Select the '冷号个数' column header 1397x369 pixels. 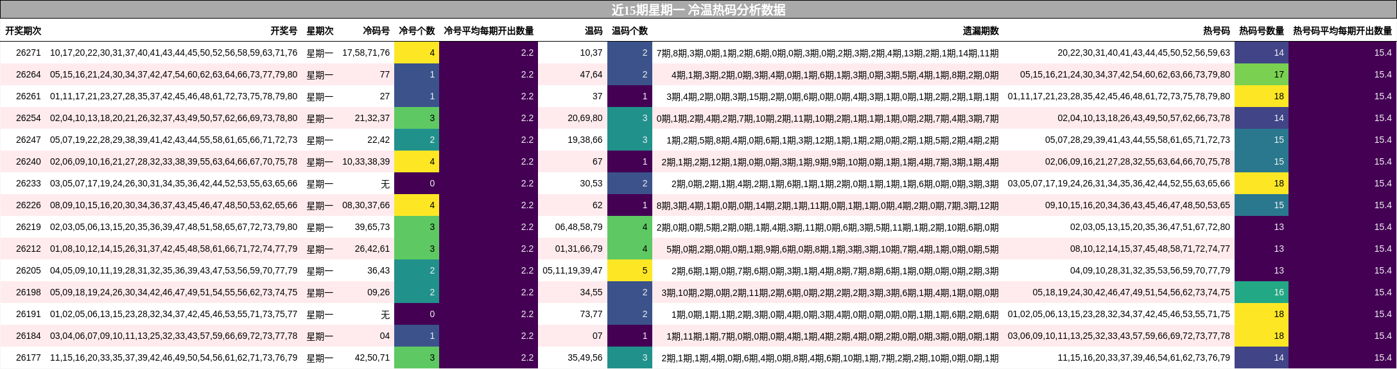click(x=417, y=31)
